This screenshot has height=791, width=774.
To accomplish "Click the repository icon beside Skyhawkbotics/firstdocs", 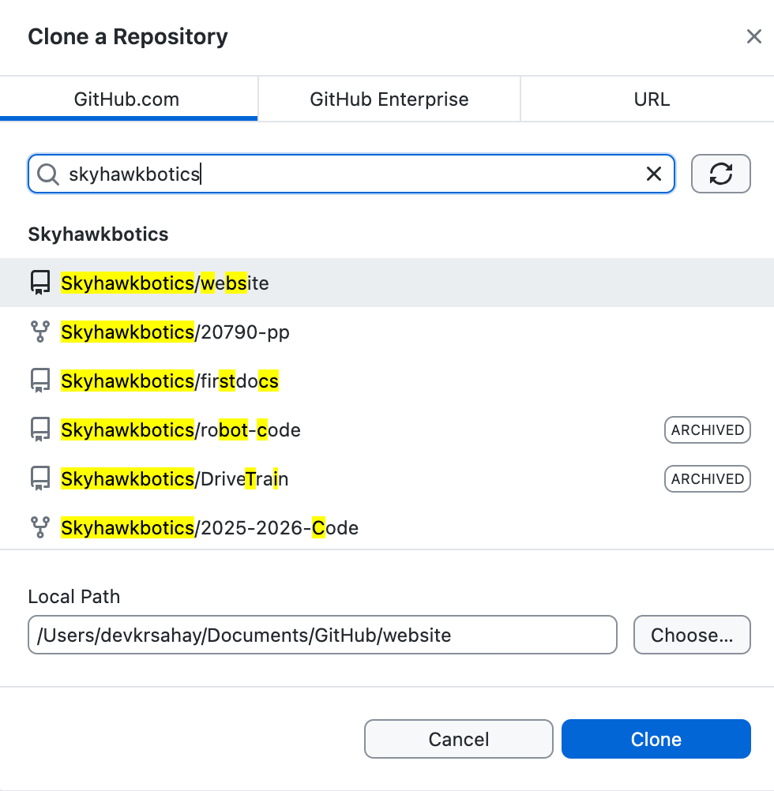I will coord(39,381).
